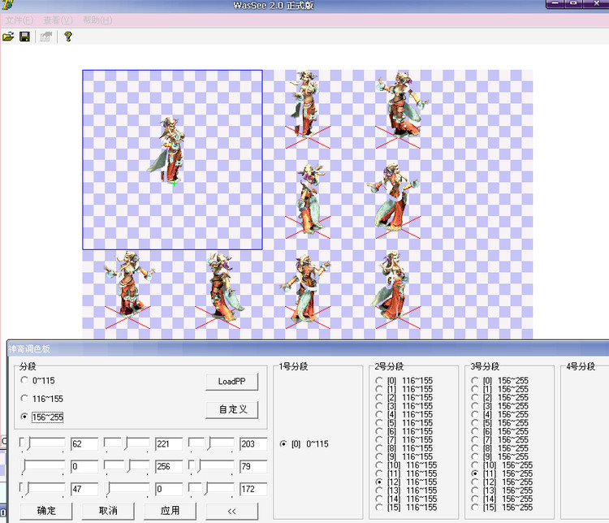609x523 pixels.
Task: Click the << collapse button
Action: click(232, 511)
